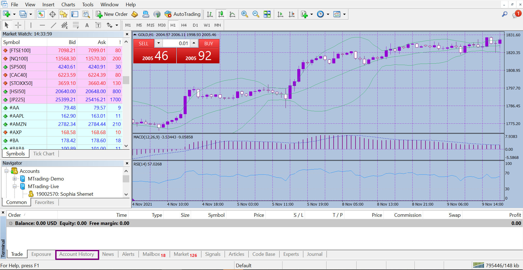Select the #AAPL row in Market Watch
Image resolution: width=523 pixels, height=270 pixels.
pos(62,116)
